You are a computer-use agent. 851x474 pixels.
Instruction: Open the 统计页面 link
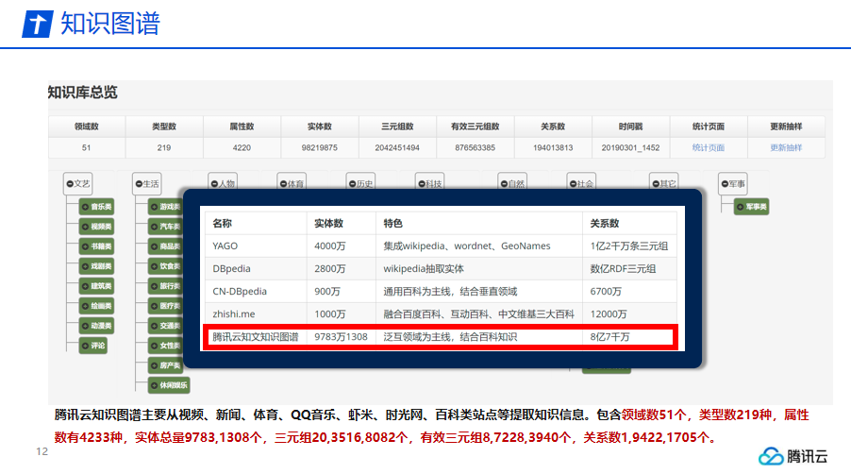708,147
